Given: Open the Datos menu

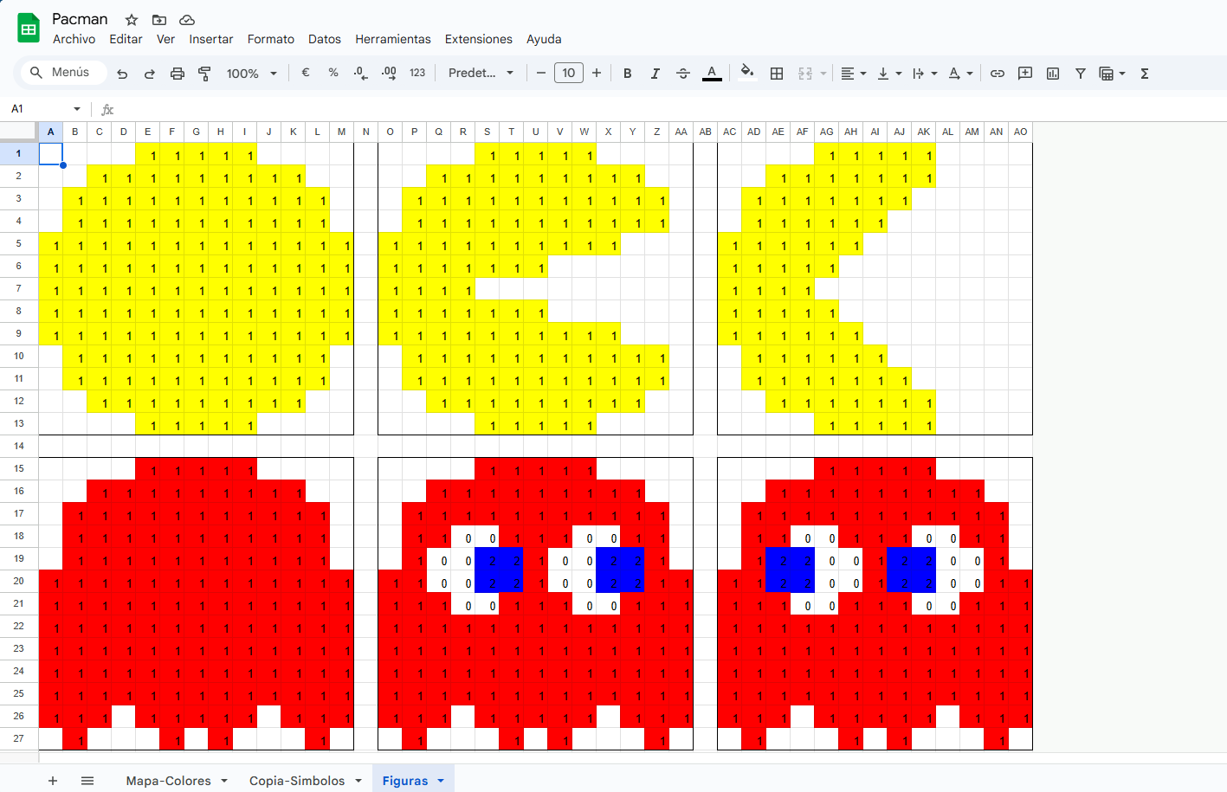Looking at the screenshot, I should click(325, 39).
